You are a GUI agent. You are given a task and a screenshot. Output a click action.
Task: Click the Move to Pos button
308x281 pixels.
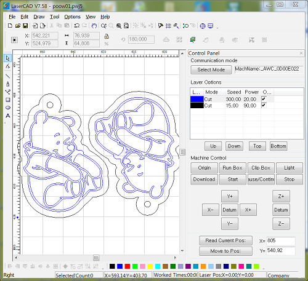click(225, 251)
